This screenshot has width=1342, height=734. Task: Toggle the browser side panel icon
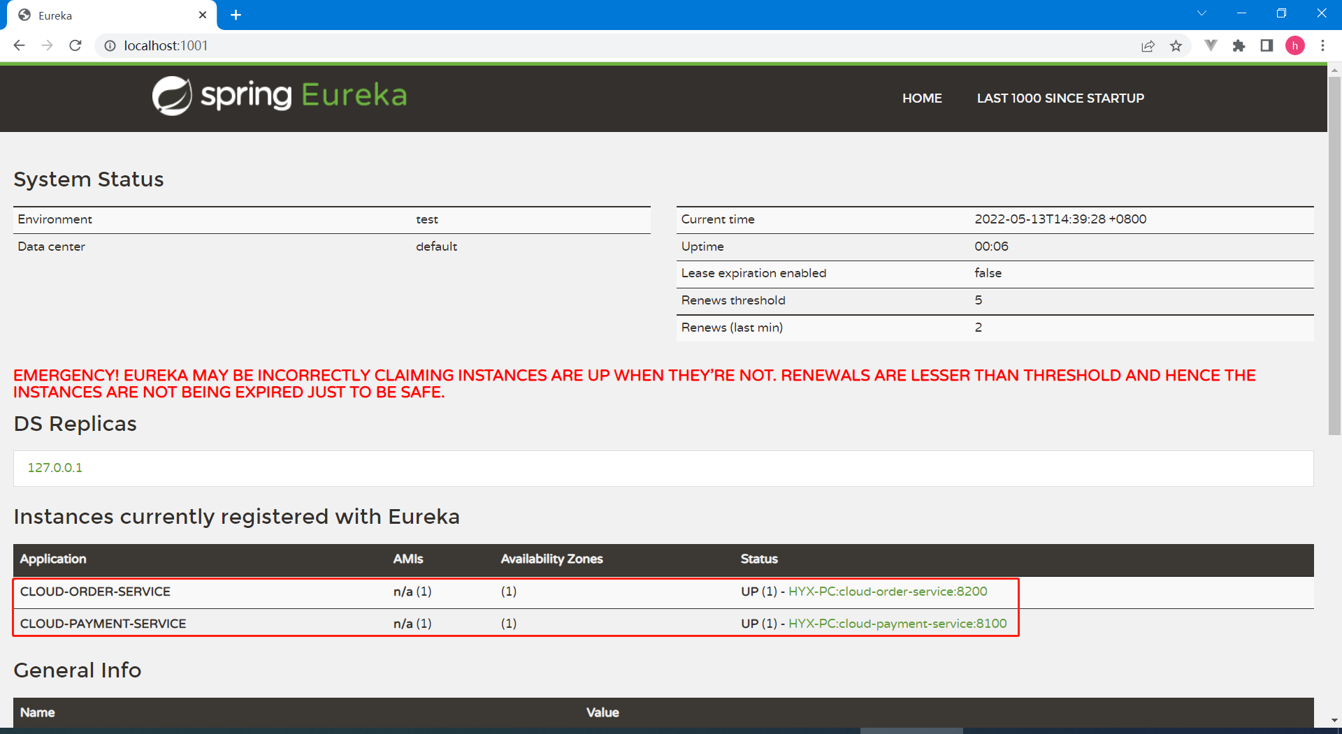(x=1267, y=46)
